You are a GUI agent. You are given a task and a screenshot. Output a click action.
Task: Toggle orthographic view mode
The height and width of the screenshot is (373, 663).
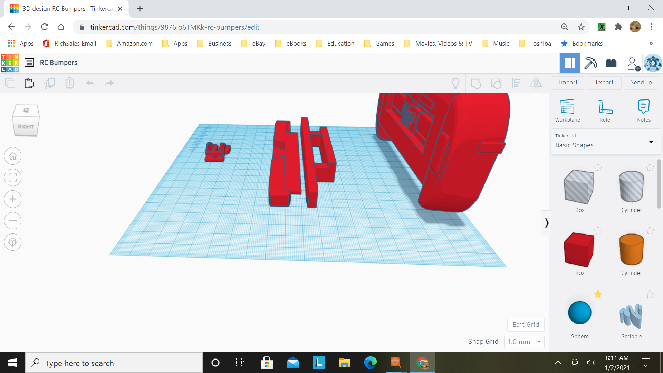13,242
